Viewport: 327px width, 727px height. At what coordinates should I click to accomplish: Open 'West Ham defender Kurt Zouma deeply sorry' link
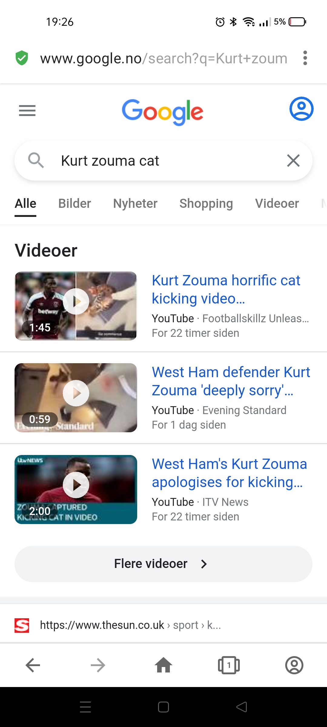(231, 381)
